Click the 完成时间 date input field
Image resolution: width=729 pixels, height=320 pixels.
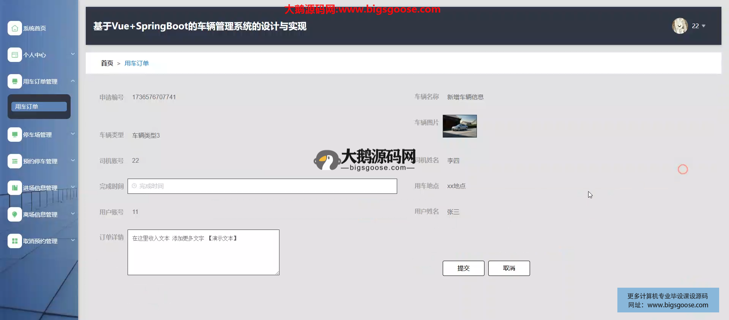point(262,186)
